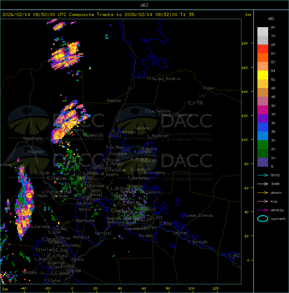Click the 'Manzano' map label
Viewport: 289px width, 293px height.
(29, 272)
